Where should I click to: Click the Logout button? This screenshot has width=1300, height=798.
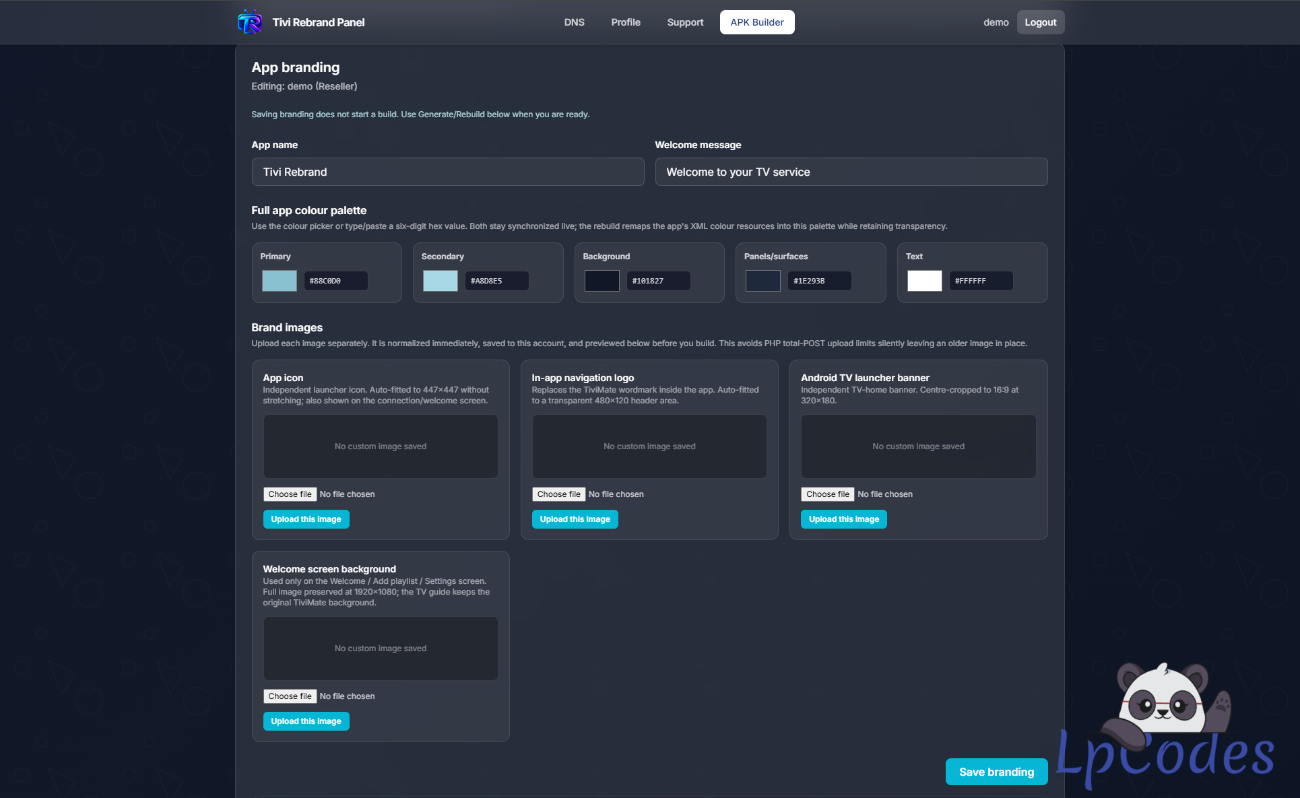1041,22
